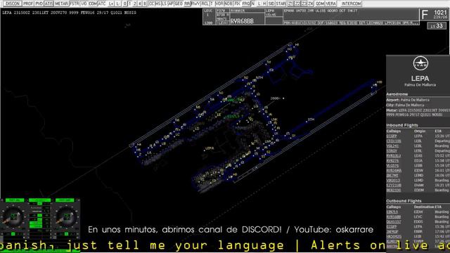Select the 0 toolbar button

[125, 4]
